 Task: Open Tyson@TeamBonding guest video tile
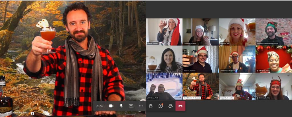(273, 32)
